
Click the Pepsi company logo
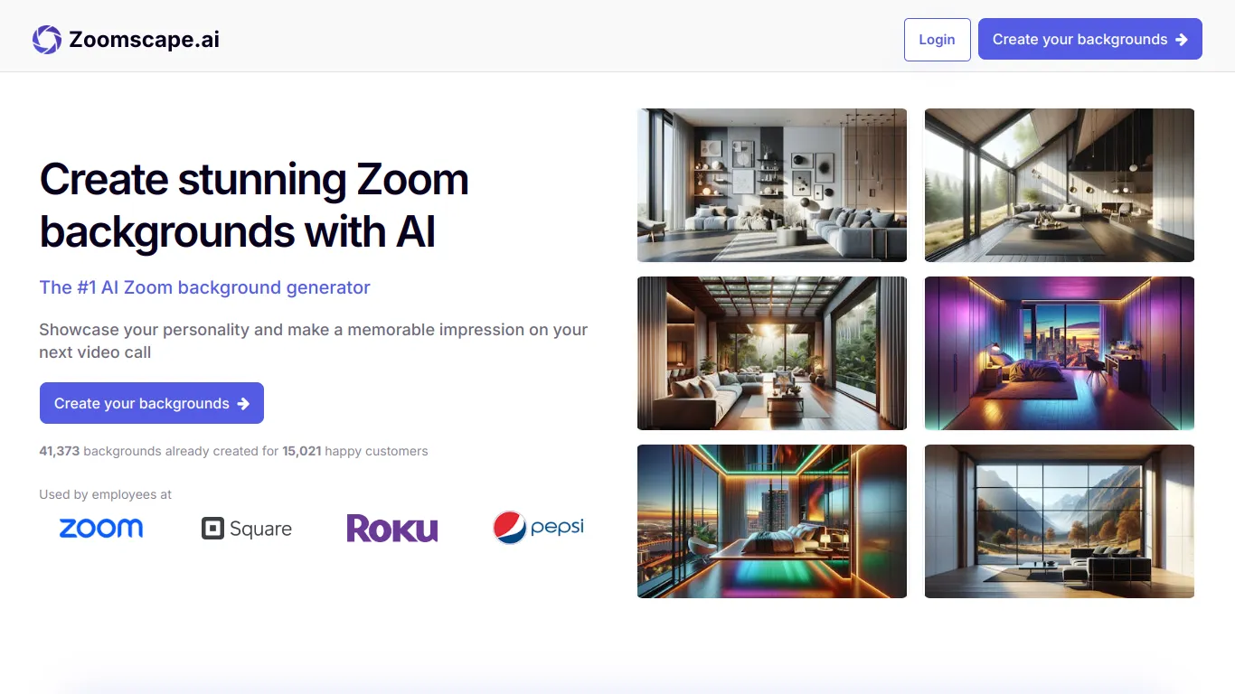click(539, 528)
